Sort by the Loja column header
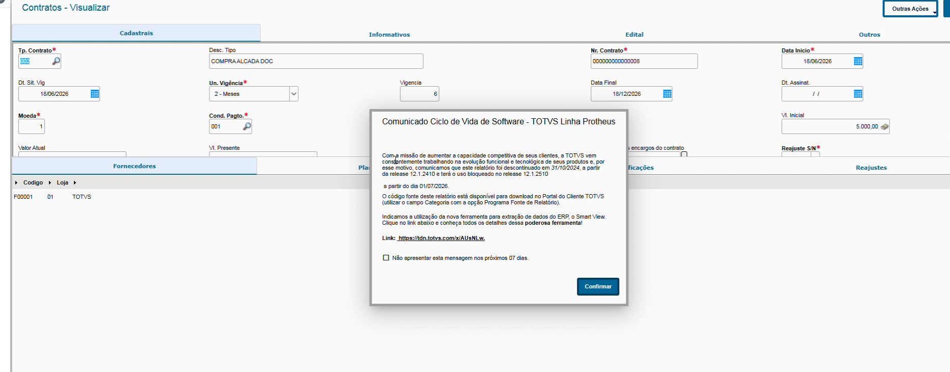The height and width of the screenshot is (372, 950). point(62,182)
